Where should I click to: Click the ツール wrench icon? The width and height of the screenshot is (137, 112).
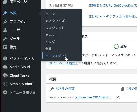[x=5, y=39]
